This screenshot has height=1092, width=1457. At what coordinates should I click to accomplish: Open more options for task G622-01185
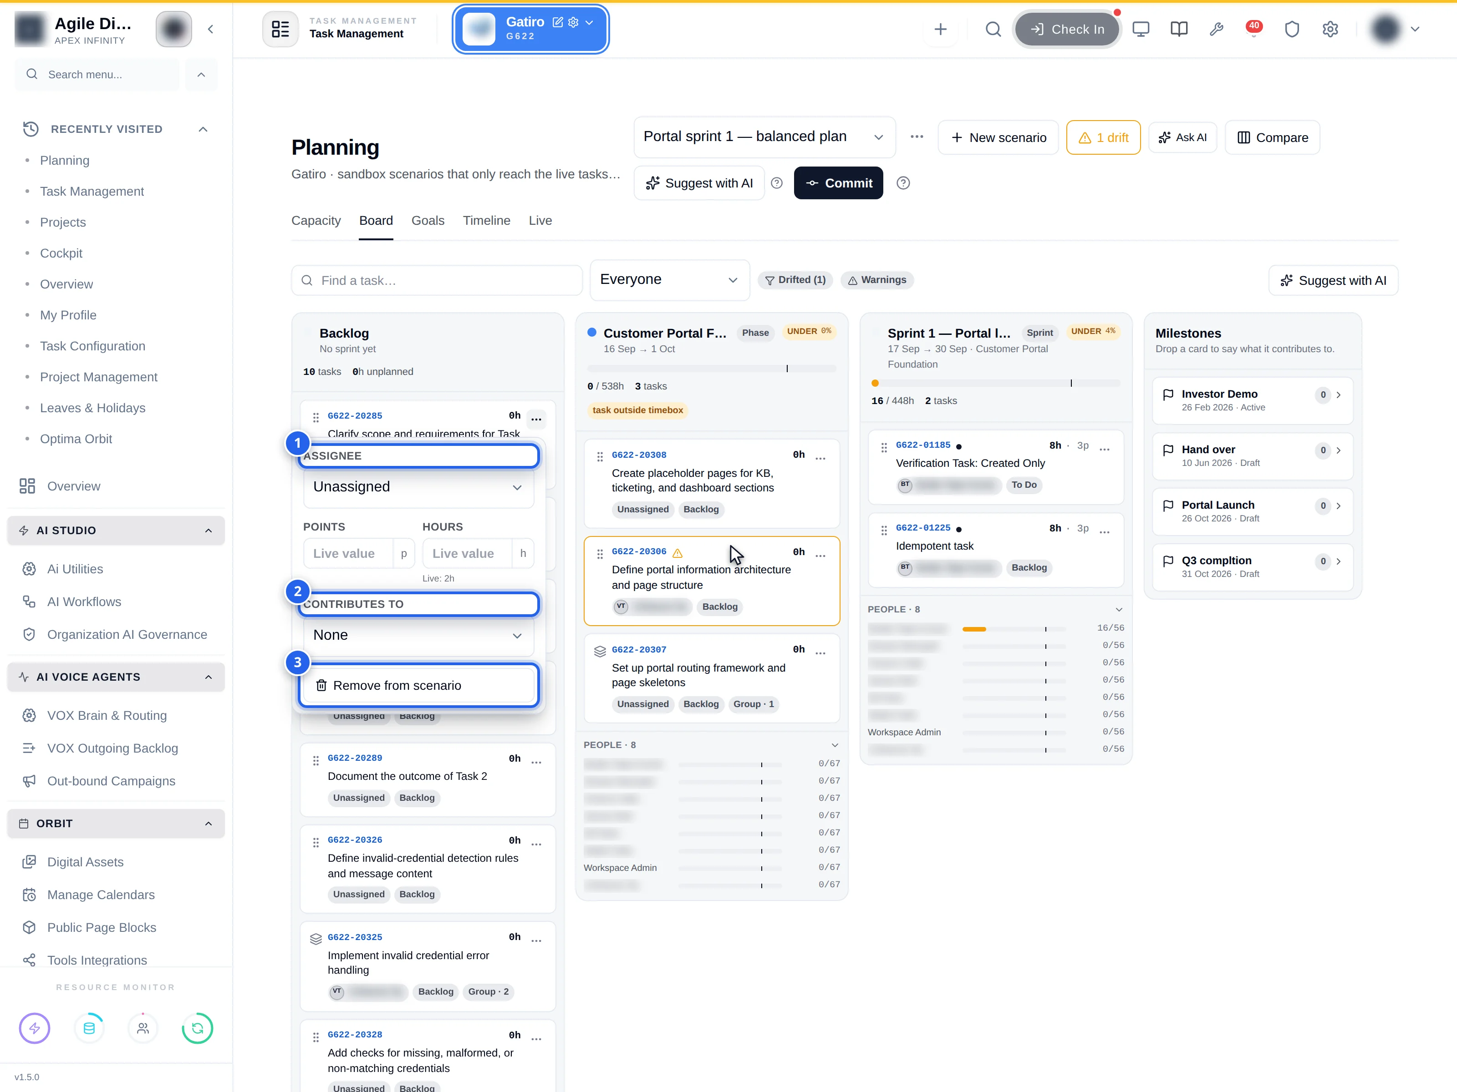pos(1105,449)
